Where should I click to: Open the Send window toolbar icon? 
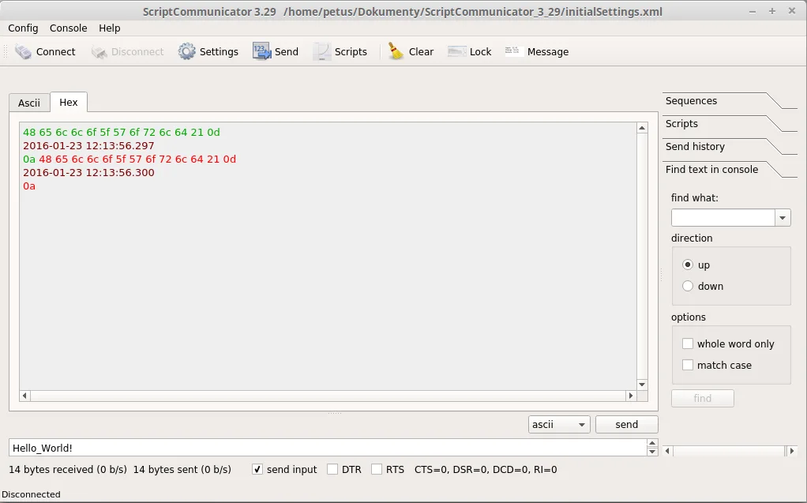pos(261,51)
